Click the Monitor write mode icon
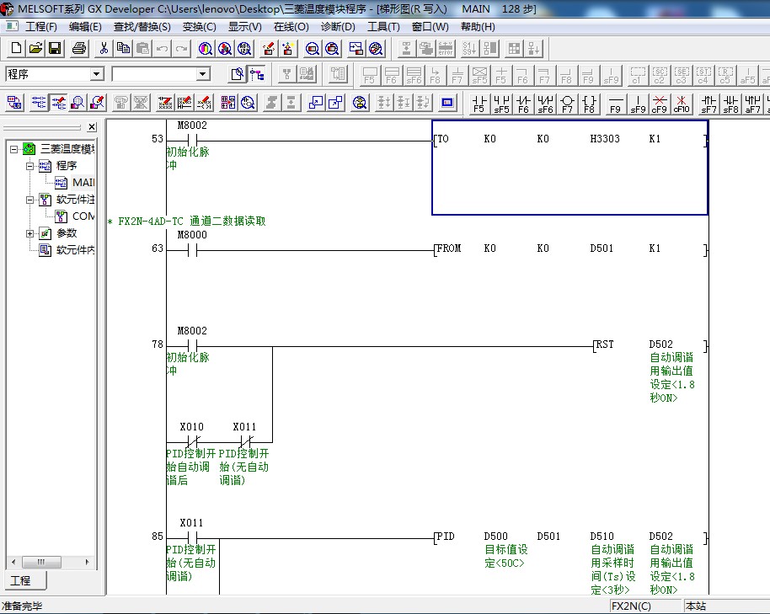The image size is (770, 614). pos(97,103)
